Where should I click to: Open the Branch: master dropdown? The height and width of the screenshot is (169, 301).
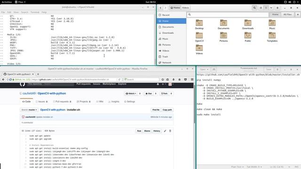(x=29, y=110)
